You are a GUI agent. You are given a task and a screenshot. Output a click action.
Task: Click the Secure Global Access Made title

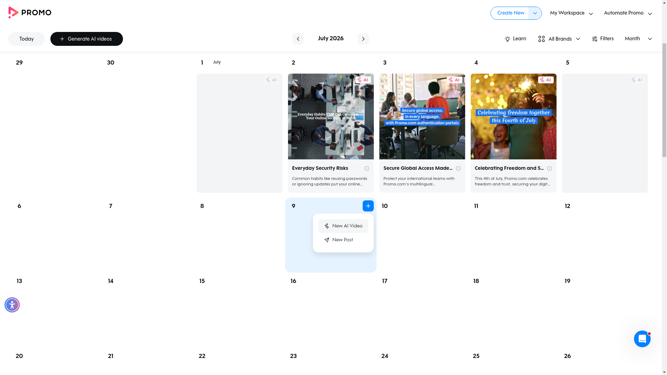pos(418,168)
